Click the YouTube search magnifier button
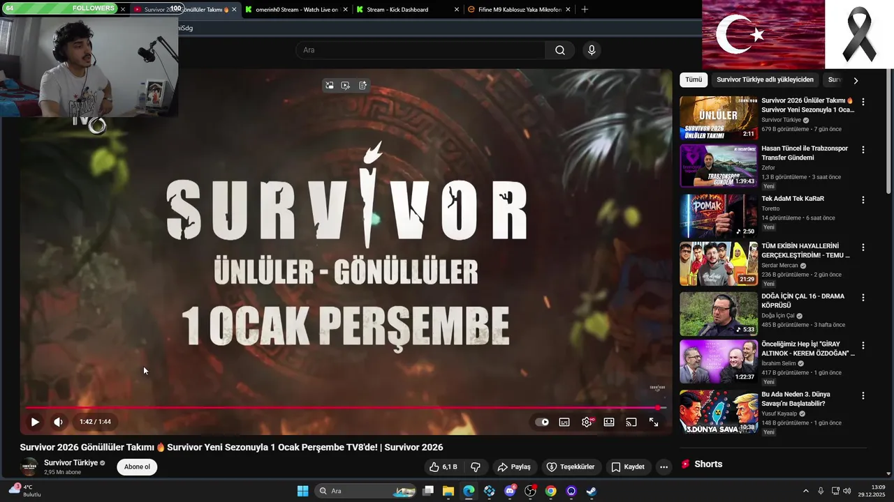 (x=560, y=50)
